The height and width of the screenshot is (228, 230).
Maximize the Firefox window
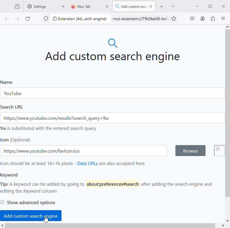[x=210, y=6]
